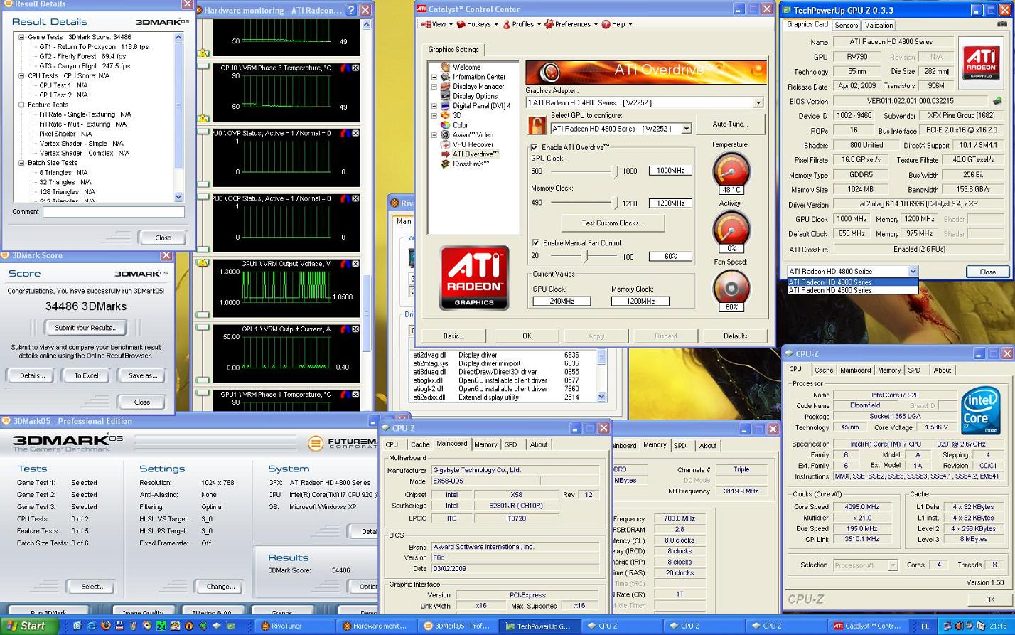The image size is (1015, 635).
Task: Select Displays Manager icon in Catalyst tree
Action: (445, 86)
